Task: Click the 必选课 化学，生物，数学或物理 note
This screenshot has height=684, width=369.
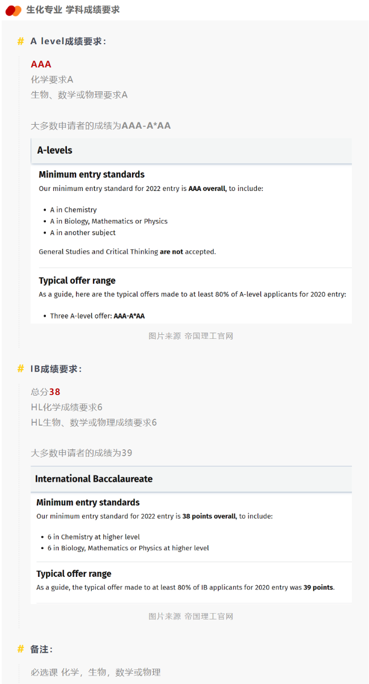Action: 96,672
